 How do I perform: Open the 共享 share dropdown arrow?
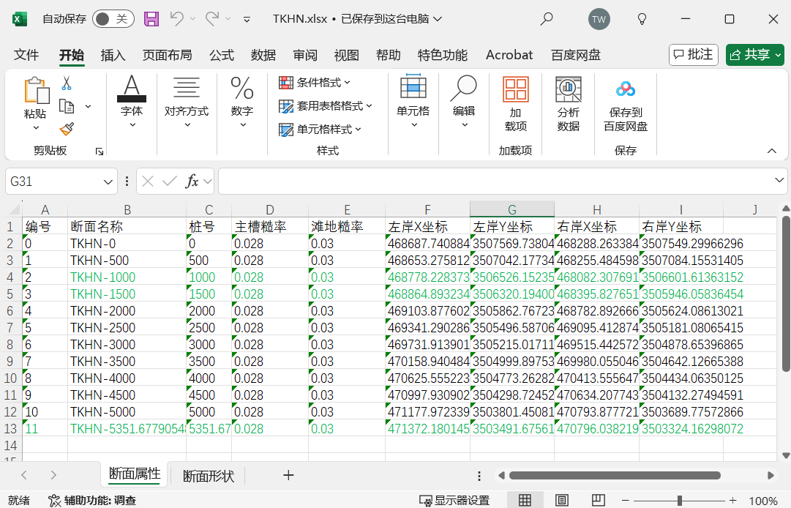coord(779,54)
